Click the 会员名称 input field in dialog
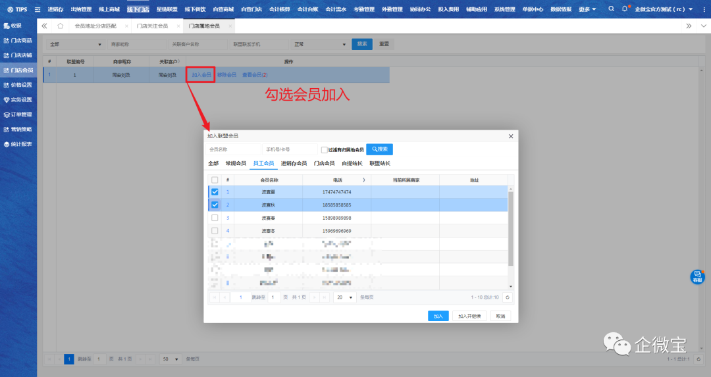This screenshot has height=377, width=711. pyautogui.click(x=233, y=149)
